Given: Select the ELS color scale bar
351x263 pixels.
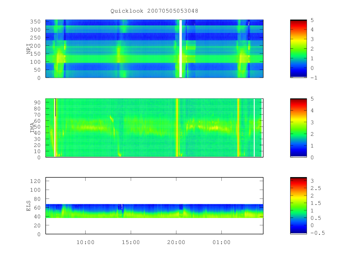Looking at the screenshot, I should (298, 205).
